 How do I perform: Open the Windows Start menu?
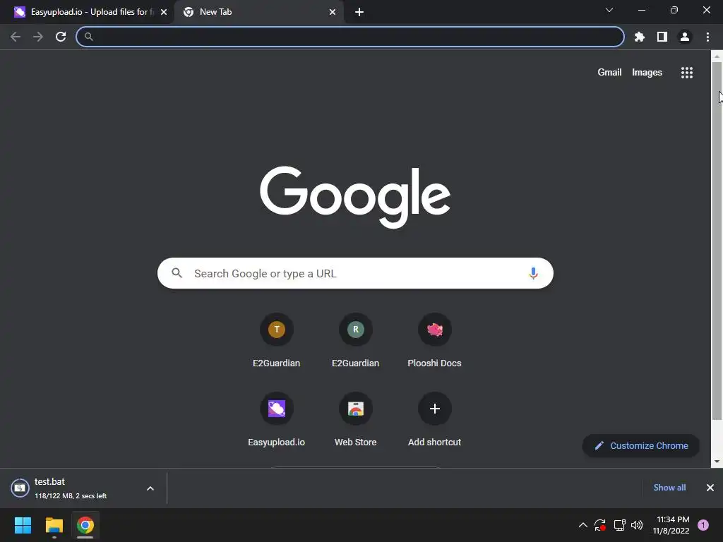pyautogui.click(x=23, y=525)
